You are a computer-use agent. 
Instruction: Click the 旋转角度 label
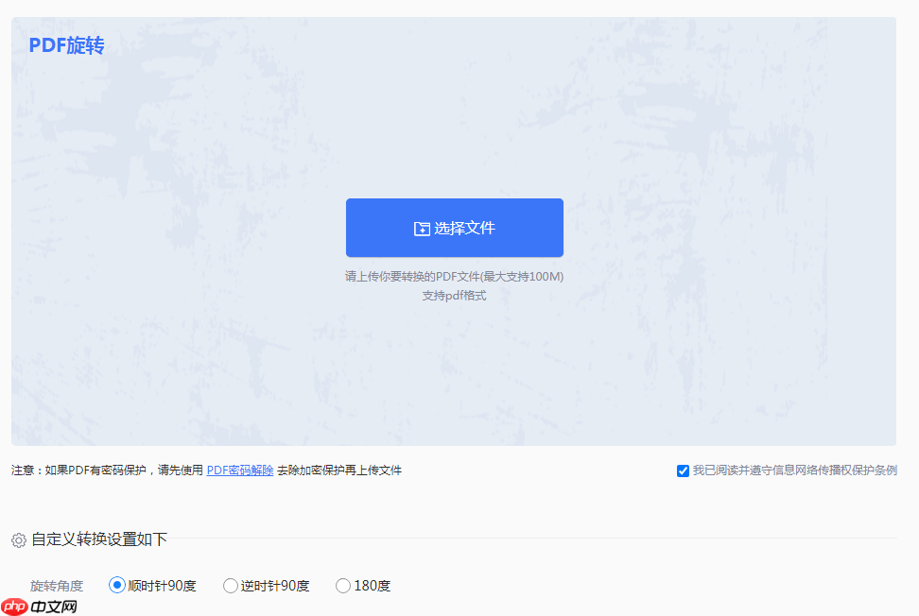click(57, 586)
